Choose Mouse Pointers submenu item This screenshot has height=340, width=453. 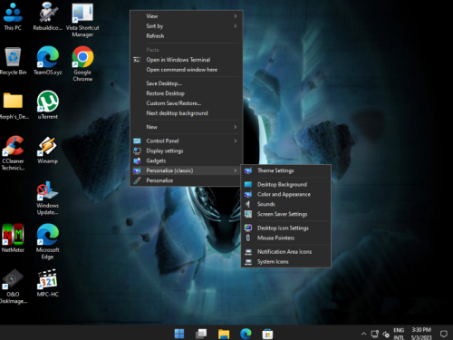click(285, 238)
